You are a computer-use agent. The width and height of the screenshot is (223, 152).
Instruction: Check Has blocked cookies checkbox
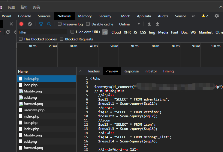[x=21, y=39]
